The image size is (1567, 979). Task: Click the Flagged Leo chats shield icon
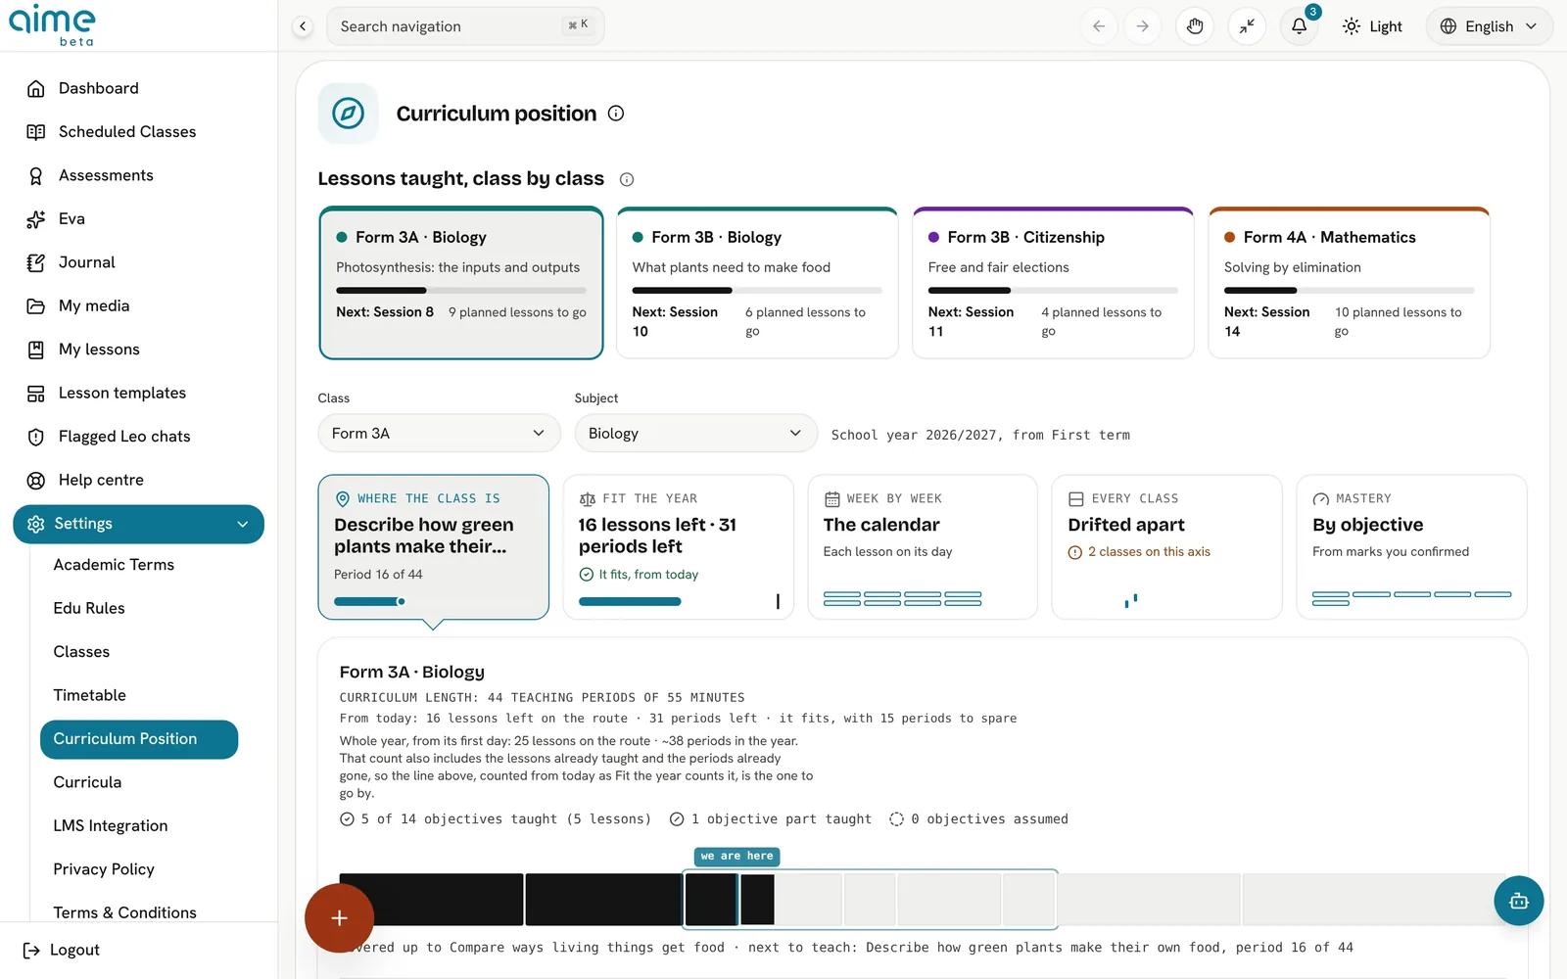(x=36, y=437)
